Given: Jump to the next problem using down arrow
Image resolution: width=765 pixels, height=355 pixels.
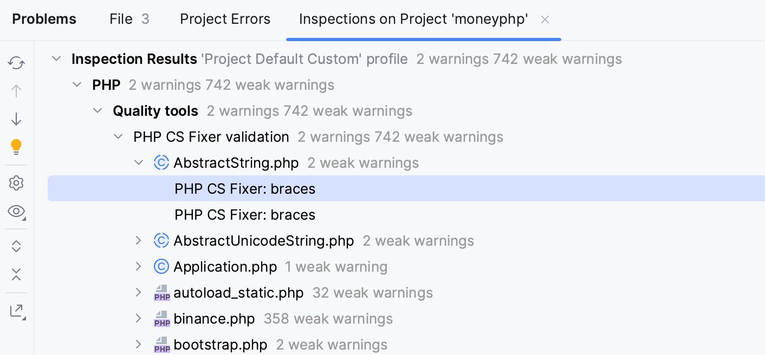Looking at the screenshot, I should (16, 119).
